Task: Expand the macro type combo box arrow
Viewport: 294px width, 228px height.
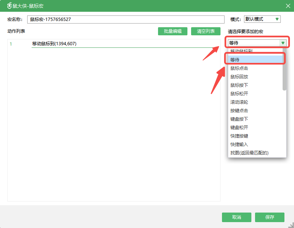Action: click(283, 43)
